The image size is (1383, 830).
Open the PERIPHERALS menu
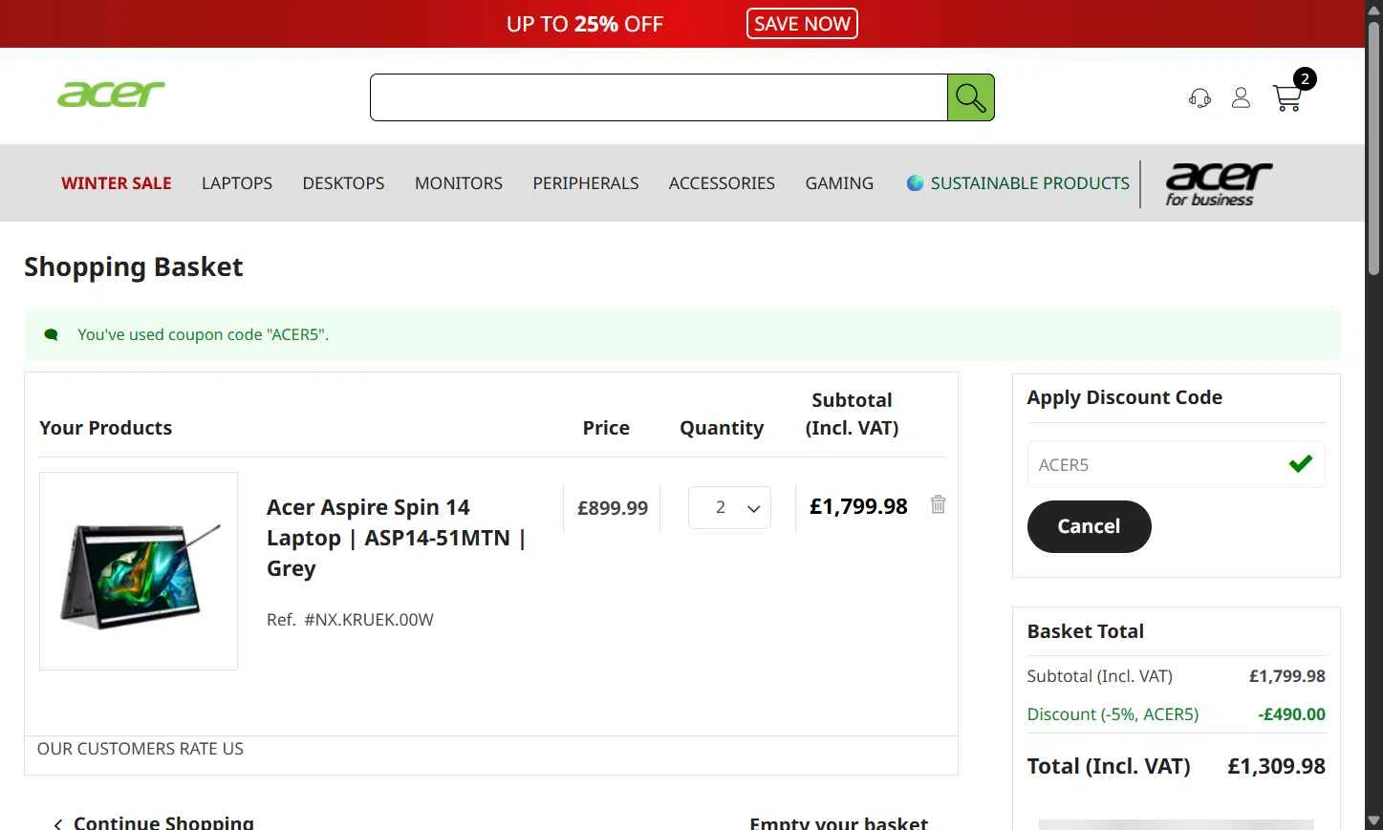coord(586,182)
